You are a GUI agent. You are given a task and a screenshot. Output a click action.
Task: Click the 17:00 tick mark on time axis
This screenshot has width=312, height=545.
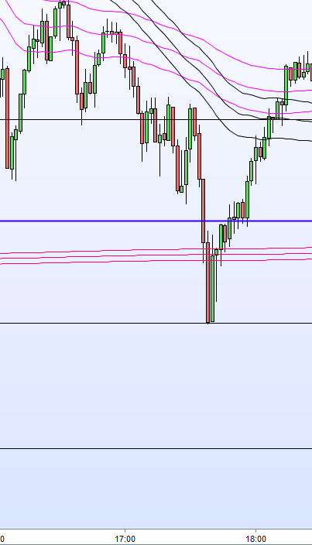point(125,531)
